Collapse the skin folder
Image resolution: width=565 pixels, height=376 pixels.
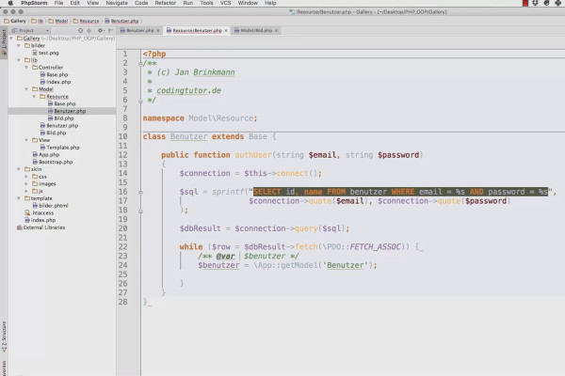(19, 169)
